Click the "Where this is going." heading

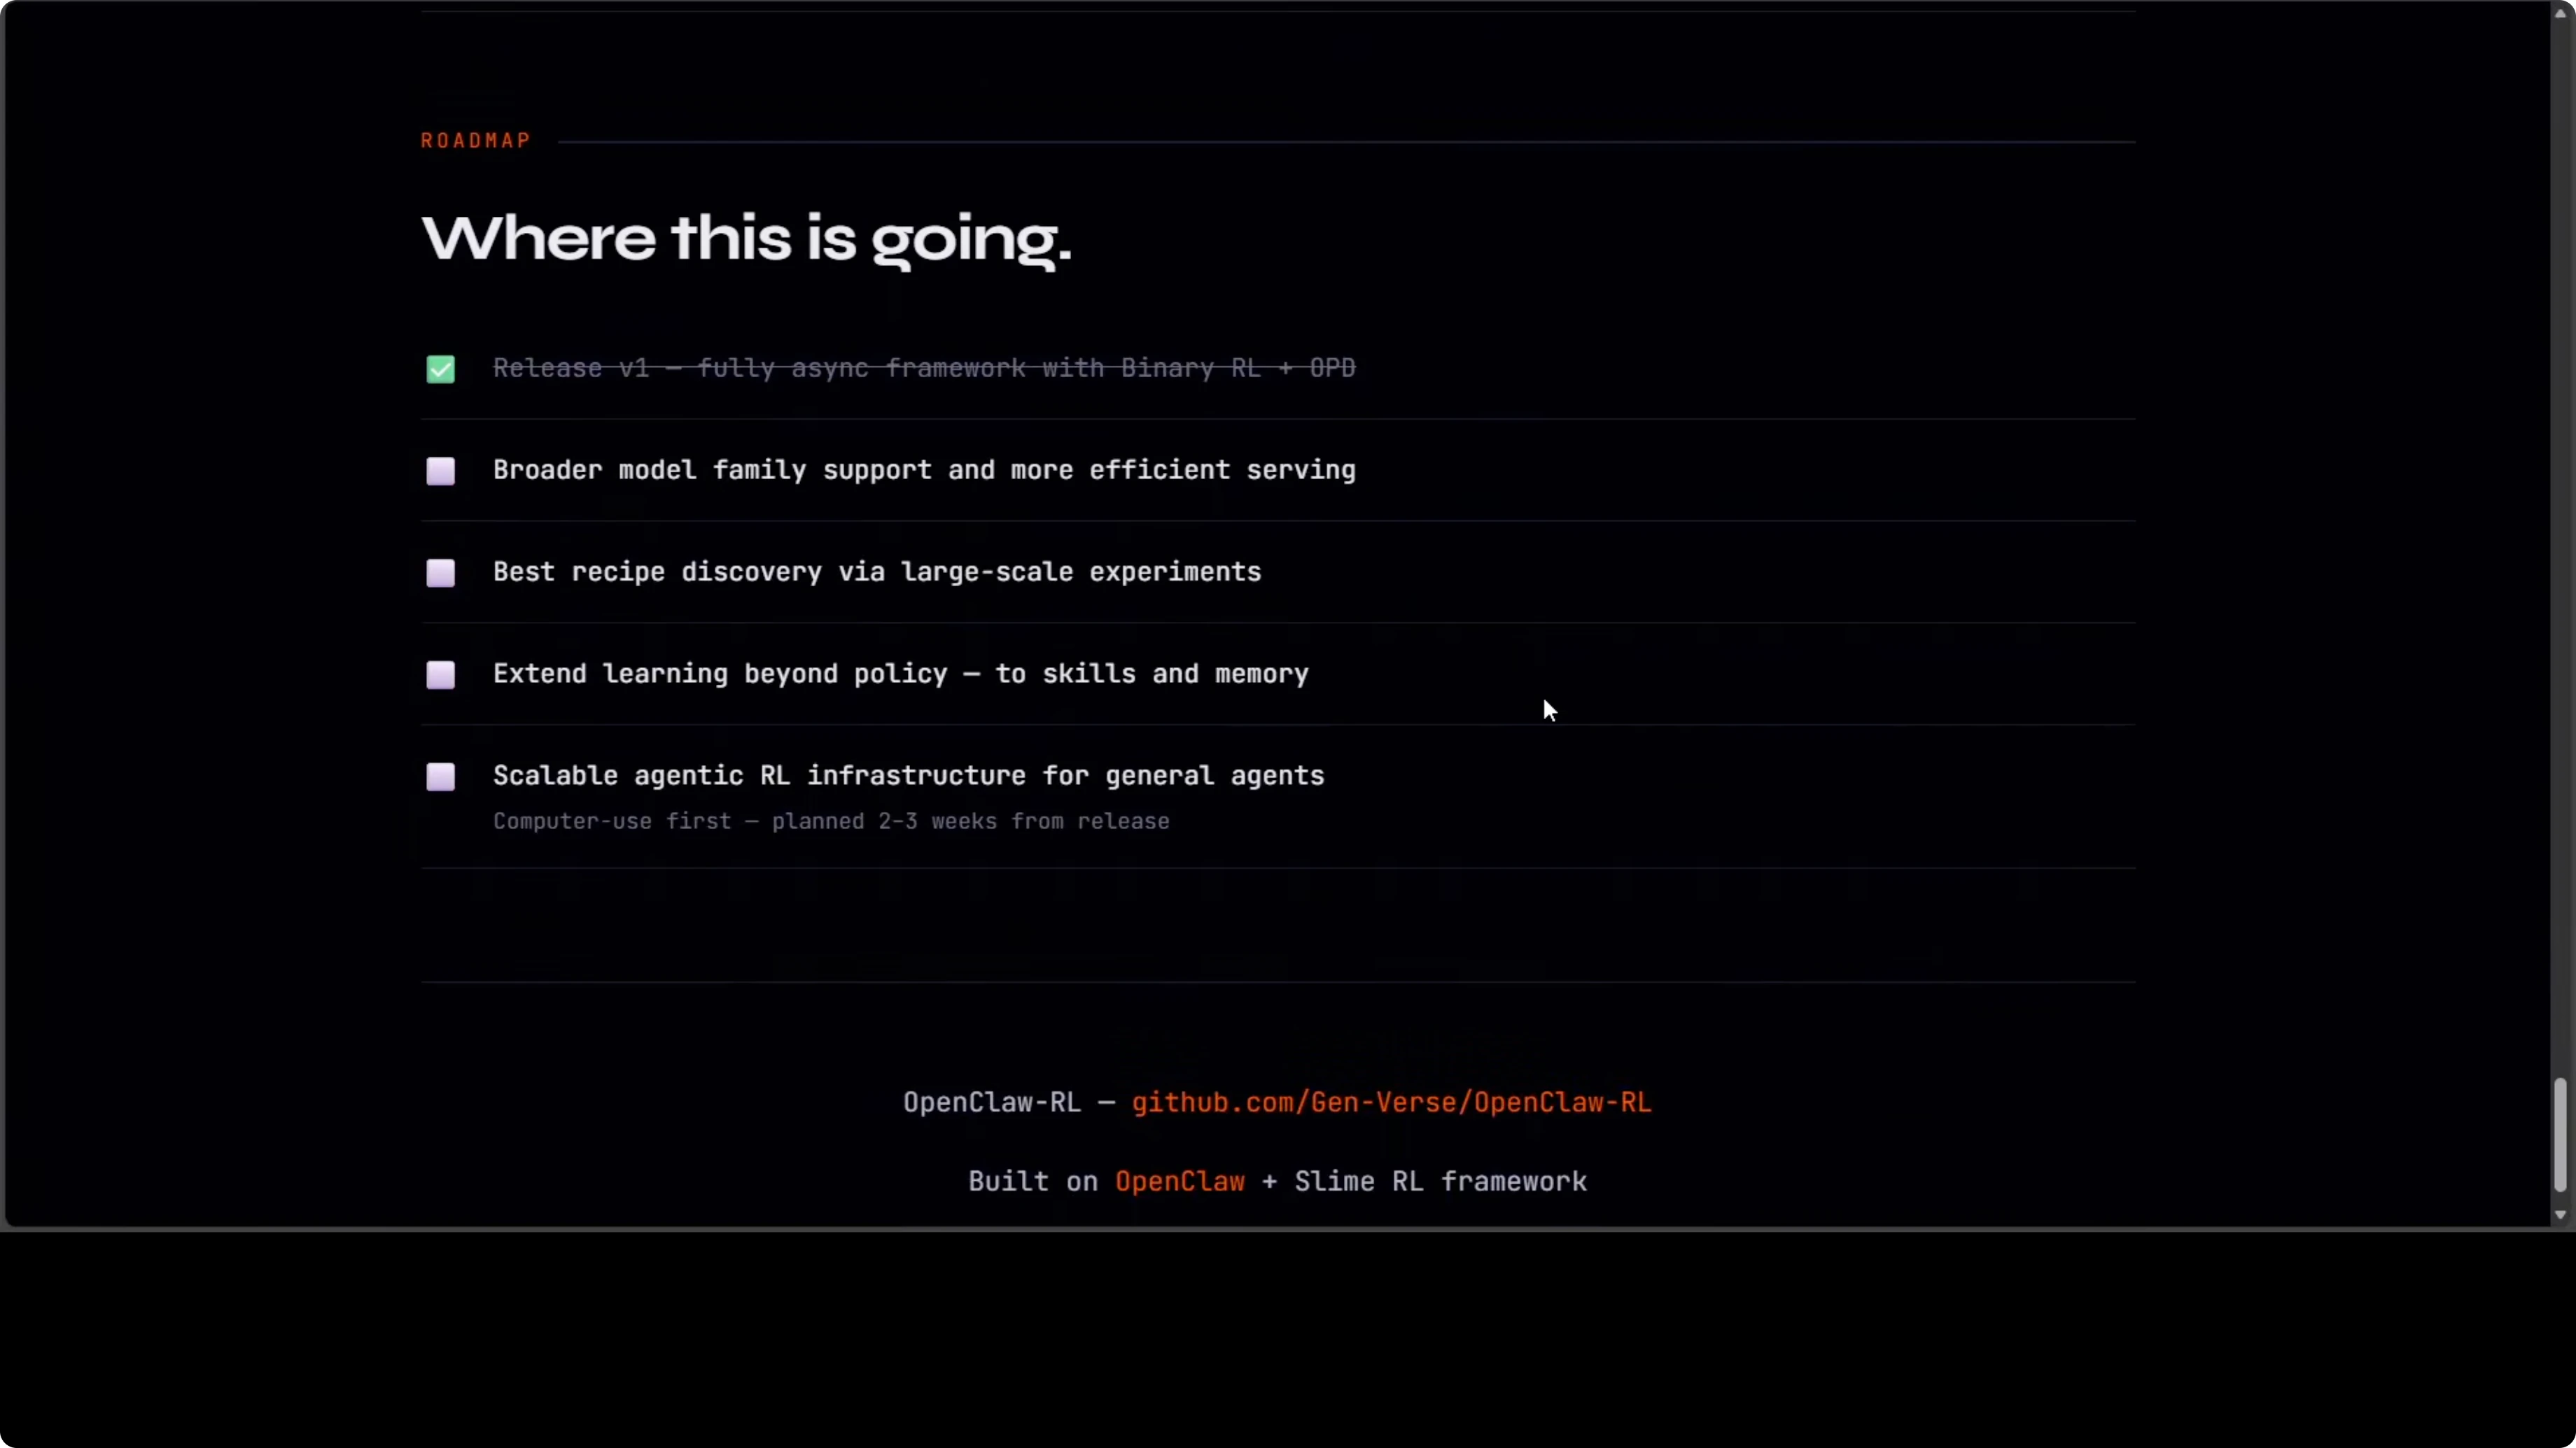(745, 238)
